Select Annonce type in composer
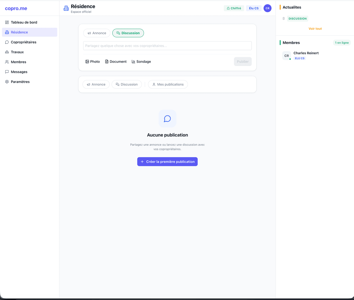The height and width of the screenshot is (300, 354). pyautogui.click(x=97, y=33)
